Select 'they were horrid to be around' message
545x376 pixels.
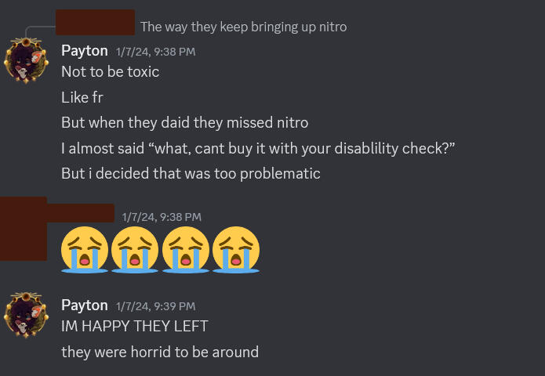pos(160,352)
